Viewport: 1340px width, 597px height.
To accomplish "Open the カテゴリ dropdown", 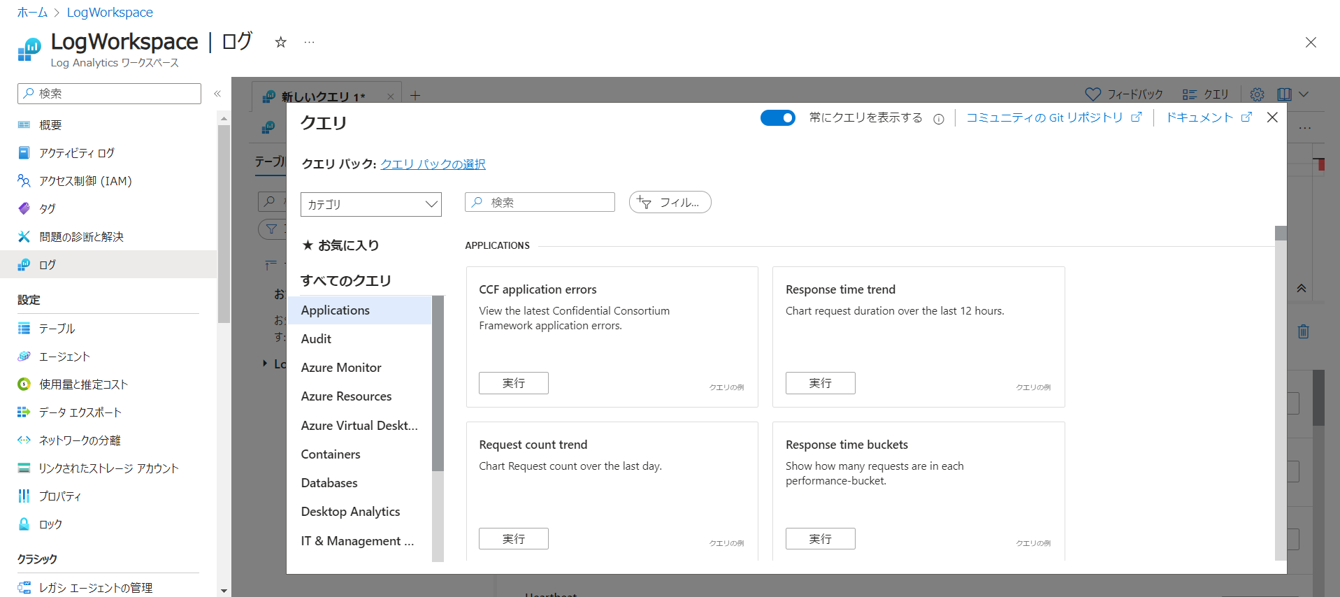I will [371, 204].
